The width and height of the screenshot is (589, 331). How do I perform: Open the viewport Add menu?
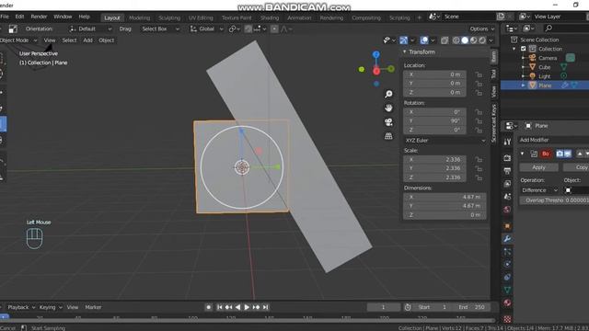pyautogui.click(x=88, y=40)
